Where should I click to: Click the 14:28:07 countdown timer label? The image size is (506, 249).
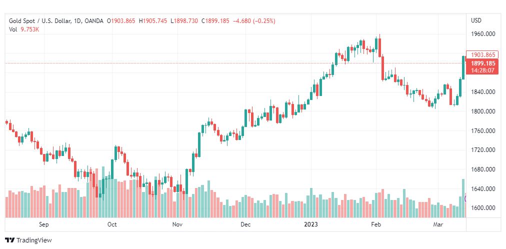pos(483,70)
